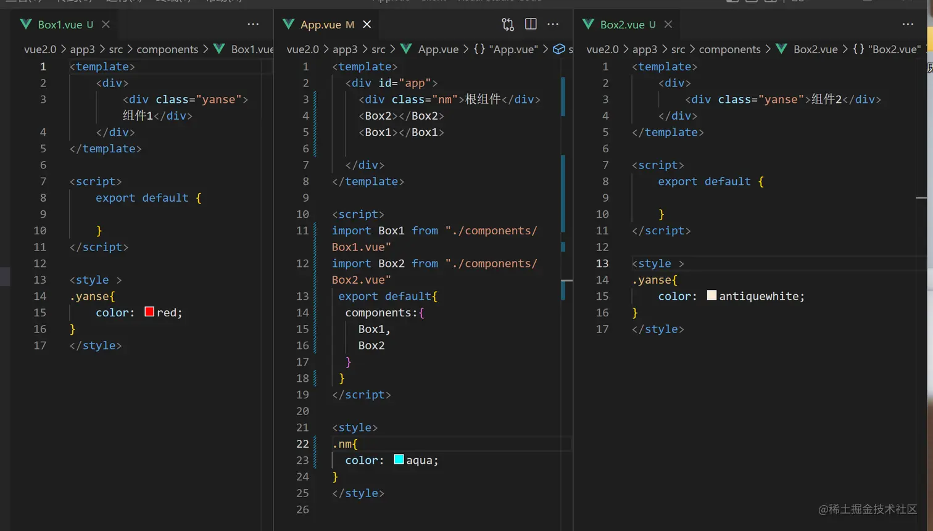Screen dimensions: 933x531
Task: Click components breadcrumb in Box1.vue editor
Action: (x=167, y=49)
